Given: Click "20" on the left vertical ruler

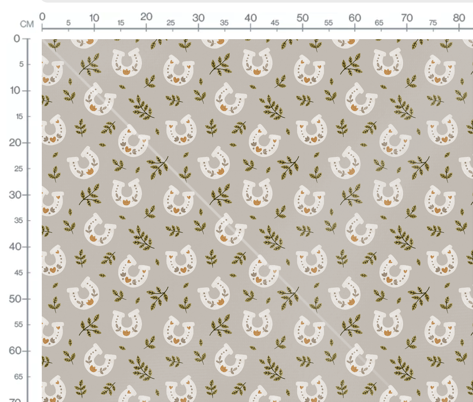Looking at the screenshot, I should (x=15, y=142).
